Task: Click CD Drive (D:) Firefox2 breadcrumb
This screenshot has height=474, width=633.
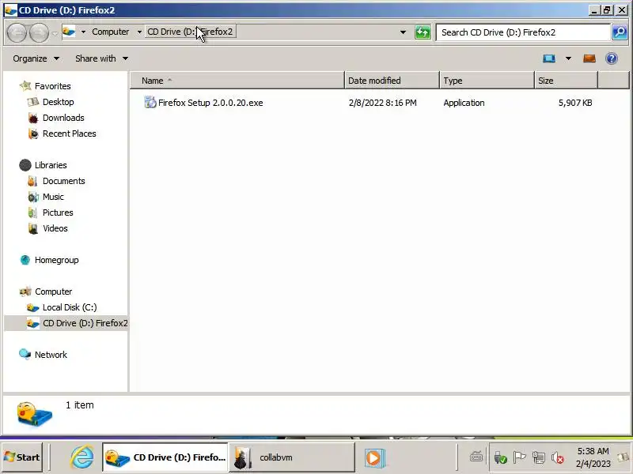Action: 190,32
